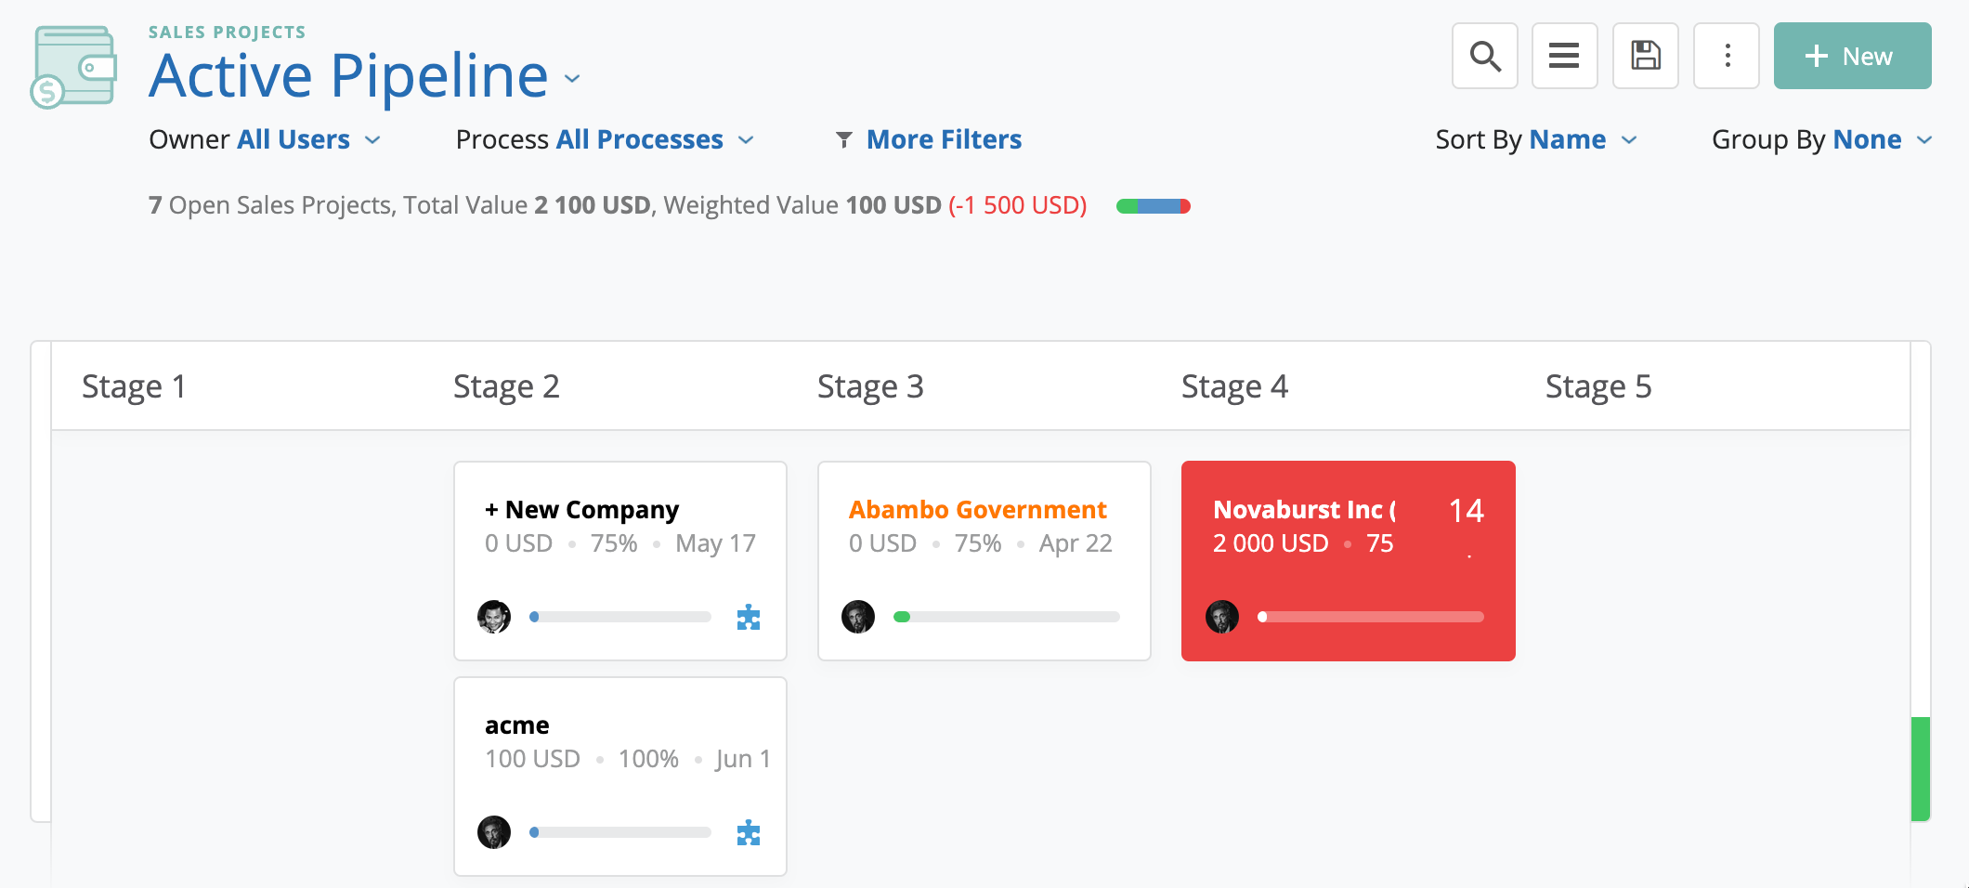The width and height of the screenshot is (1969, 888).
Task: Click "2 000 USD" value on Novaburst card
Action: click(1271, 543)
